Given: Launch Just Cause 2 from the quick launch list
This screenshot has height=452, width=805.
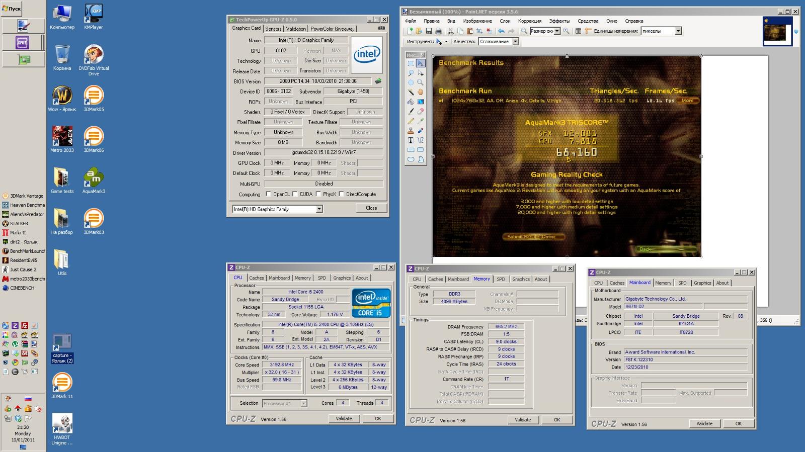Looking at the screenshot, I should point(20,269).
